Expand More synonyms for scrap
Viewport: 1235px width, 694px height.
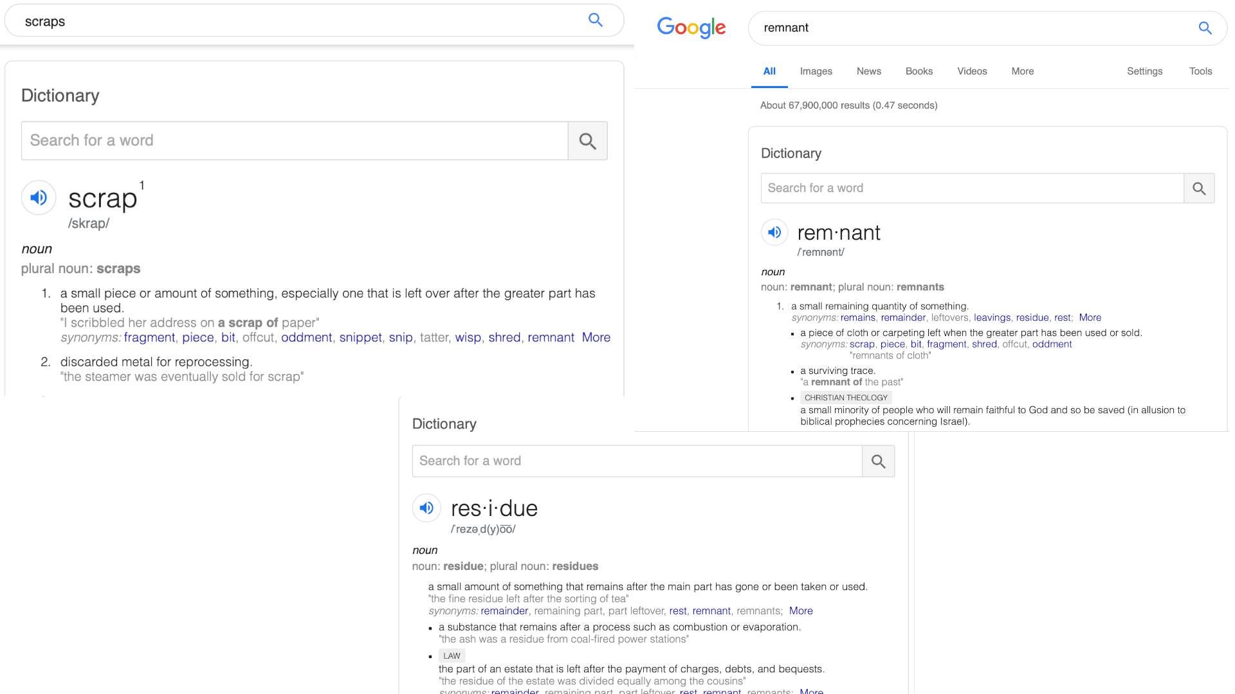click(x=596, y=337)
